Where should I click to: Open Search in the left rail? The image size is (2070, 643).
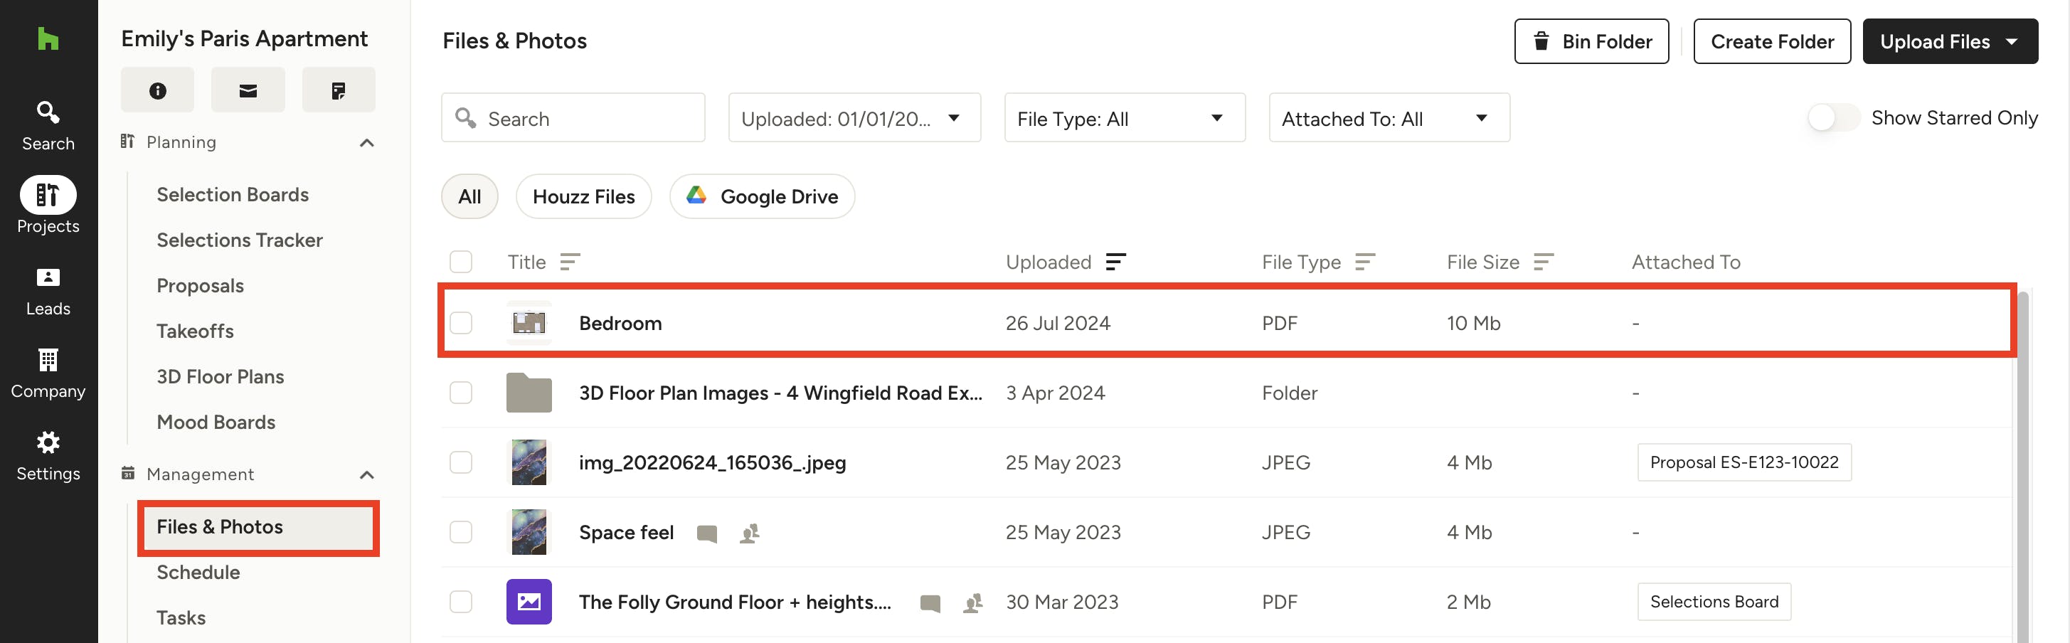(x=48, y=125)
